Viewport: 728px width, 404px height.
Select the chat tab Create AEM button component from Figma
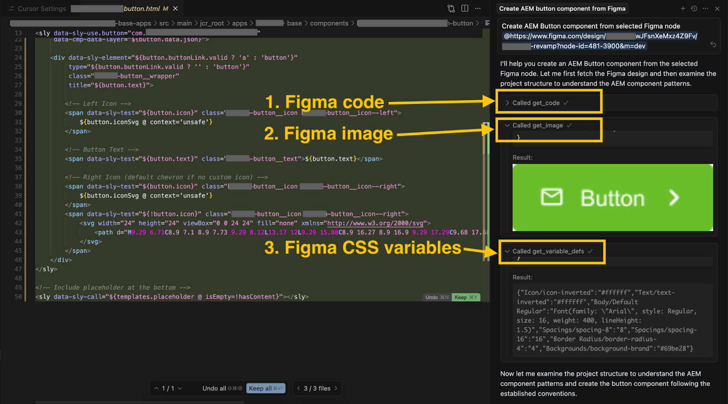562,9
